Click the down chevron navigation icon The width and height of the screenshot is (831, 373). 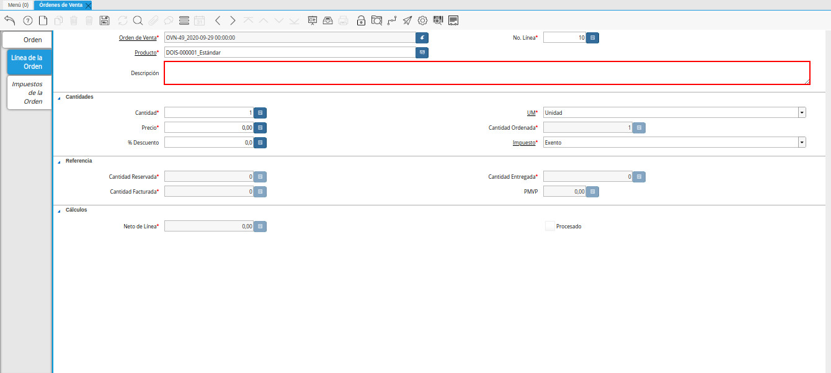tap(278, 20)
